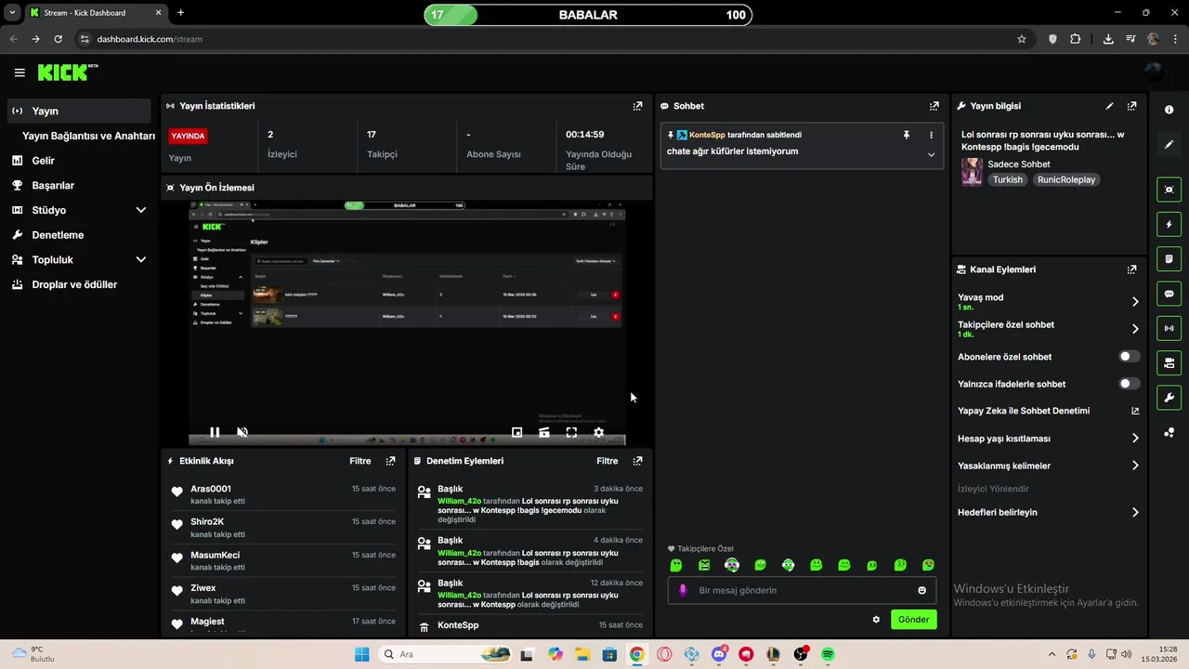
Task: Edit stream info with the pencil icon
Action: click(x=1109, y=106)
